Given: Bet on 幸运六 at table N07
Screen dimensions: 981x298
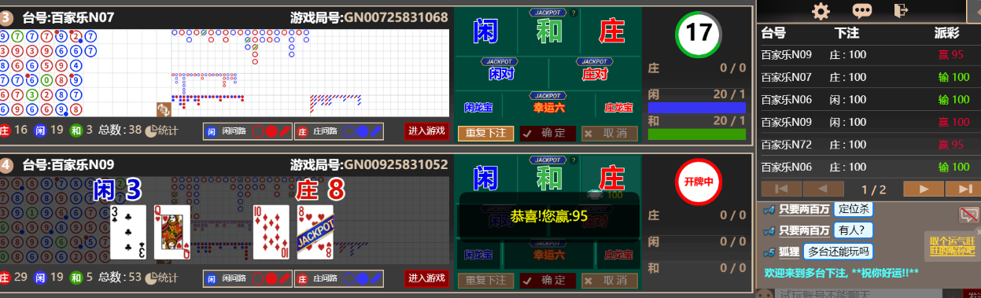Looking at the screenshot, I should point(548,107).
